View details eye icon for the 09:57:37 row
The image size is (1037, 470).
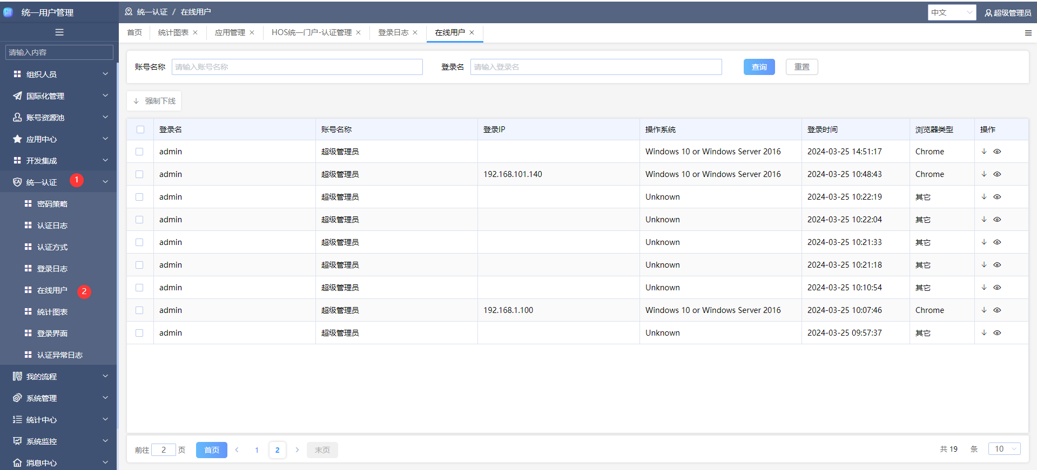(x=997, y=333)
